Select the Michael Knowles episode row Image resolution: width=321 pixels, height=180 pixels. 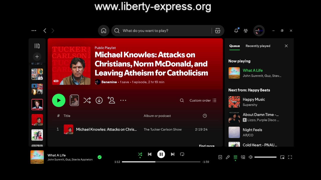(135, 129)
